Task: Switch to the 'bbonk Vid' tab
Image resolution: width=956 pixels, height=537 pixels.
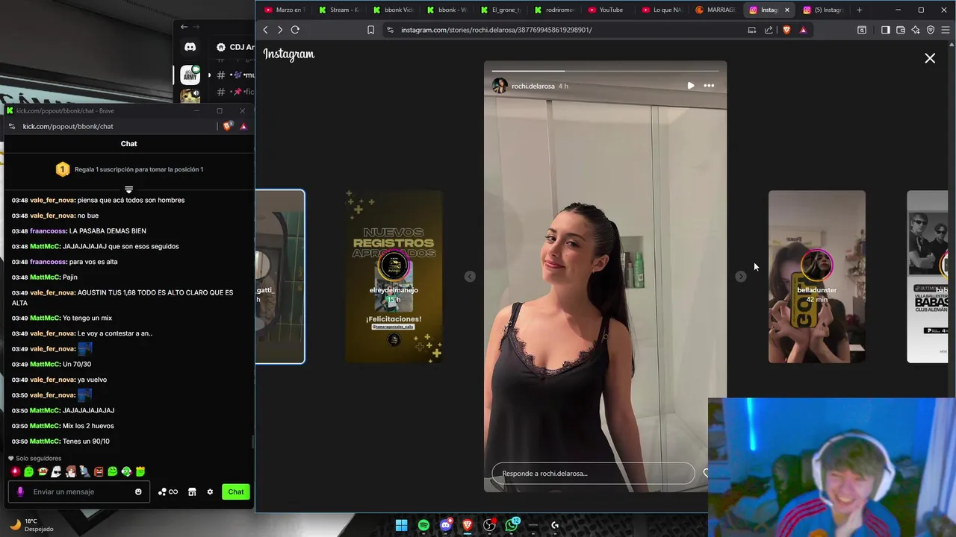Action: point(392,10)
